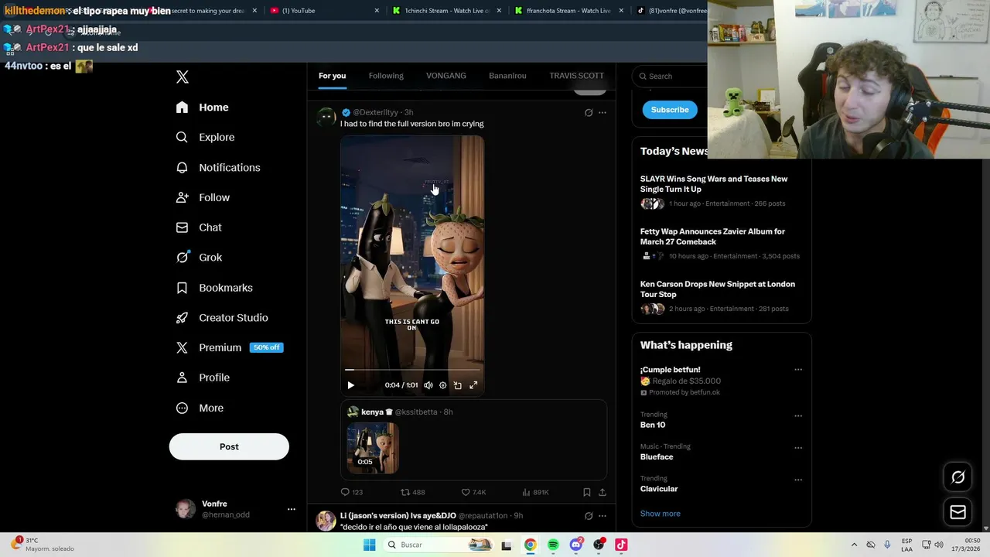The image size is (990, 557).
Task: Open Premium with 50% off badge
Action: 229,347
